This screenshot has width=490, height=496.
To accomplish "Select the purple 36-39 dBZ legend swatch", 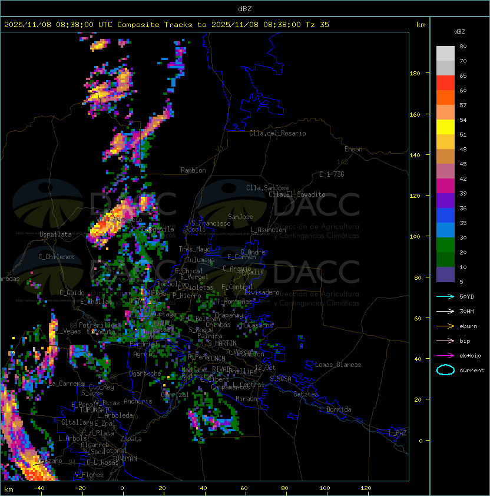I will coord(445,200).
